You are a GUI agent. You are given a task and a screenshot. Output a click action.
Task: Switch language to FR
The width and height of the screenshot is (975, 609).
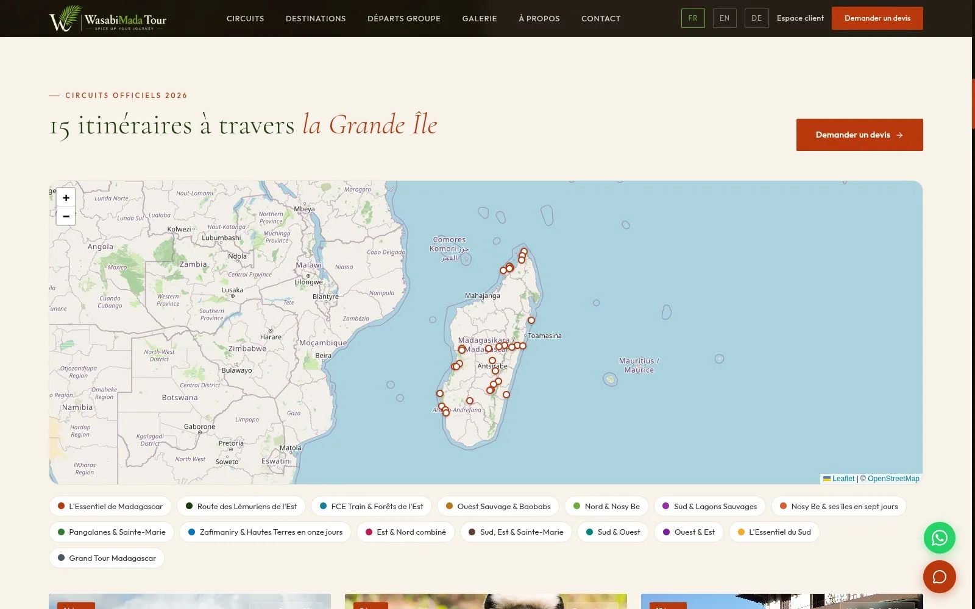click(693, 18)
